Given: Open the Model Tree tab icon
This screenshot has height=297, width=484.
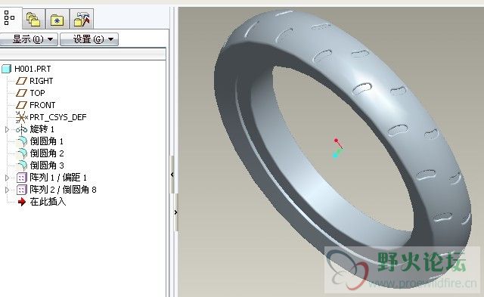Looking at the screenshot, I should (9, 18).
